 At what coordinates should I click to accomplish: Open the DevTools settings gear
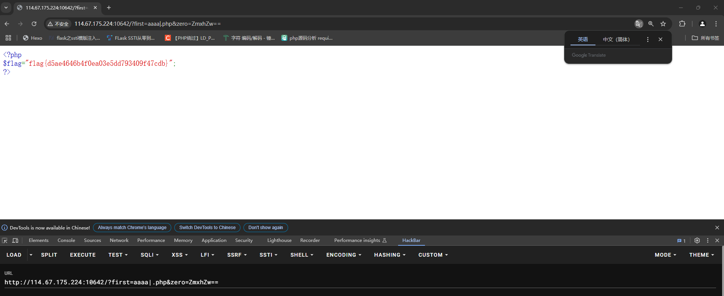pos(697,240)
